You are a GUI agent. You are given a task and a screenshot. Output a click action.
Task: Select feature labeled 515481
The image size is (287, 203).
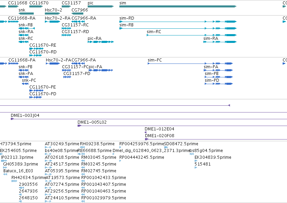pyautogui.click(x=196, y=168)
